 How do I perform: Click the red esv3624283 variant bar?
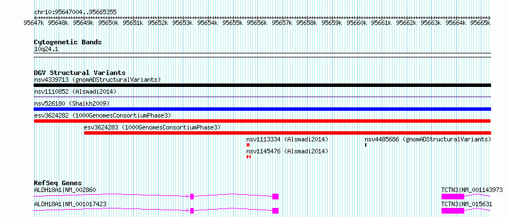(x=288, y=133)
